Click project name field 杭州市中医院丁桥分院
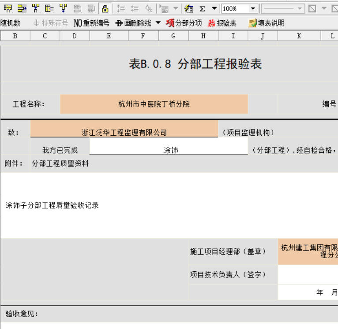 tap(154, 104)
